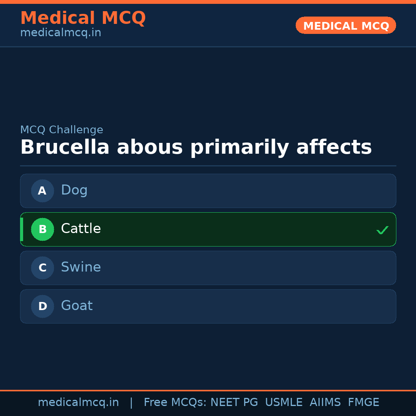Select the Cattle answer option
Image resolution: width=416 pixels, height=416 pixels.
pos(208,229)
